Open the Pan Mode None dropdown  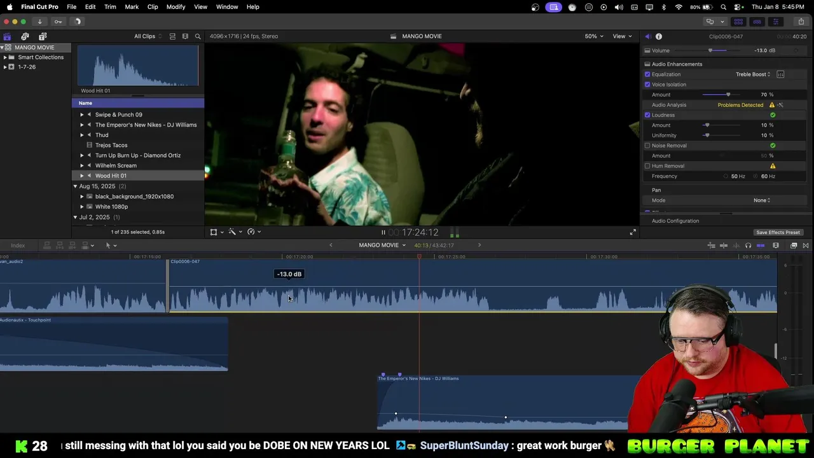(762, 200)
